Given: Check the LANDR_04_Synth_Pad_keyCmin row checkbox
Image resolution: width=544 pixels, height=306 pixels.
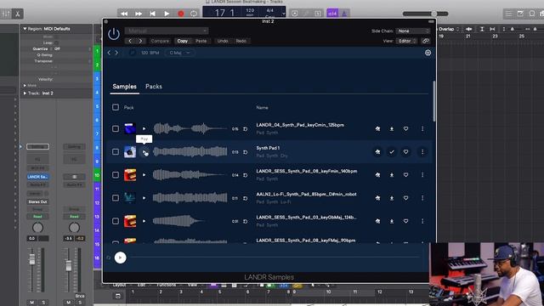Looking at the screenshot, I should [116, 128].
